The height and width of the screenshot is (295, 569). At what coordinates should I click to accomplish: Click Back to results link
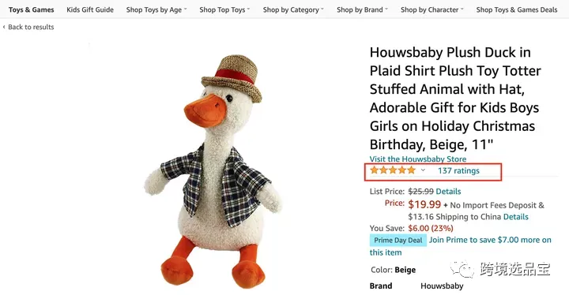[31, 27]
